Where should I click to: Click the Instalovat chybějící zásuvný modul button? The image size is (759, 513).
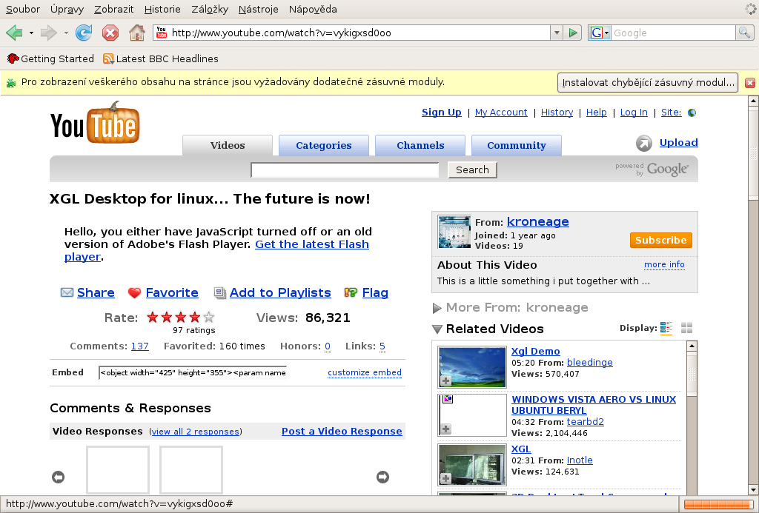[x=648, y=83]
